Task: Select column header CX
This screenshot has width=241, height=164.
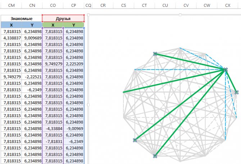Action: [227, 5]
